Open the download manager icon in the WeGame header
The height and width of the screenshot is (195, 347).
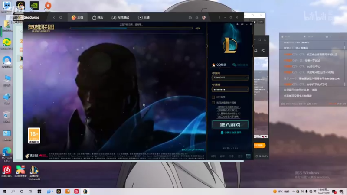[x=197, y=17]
